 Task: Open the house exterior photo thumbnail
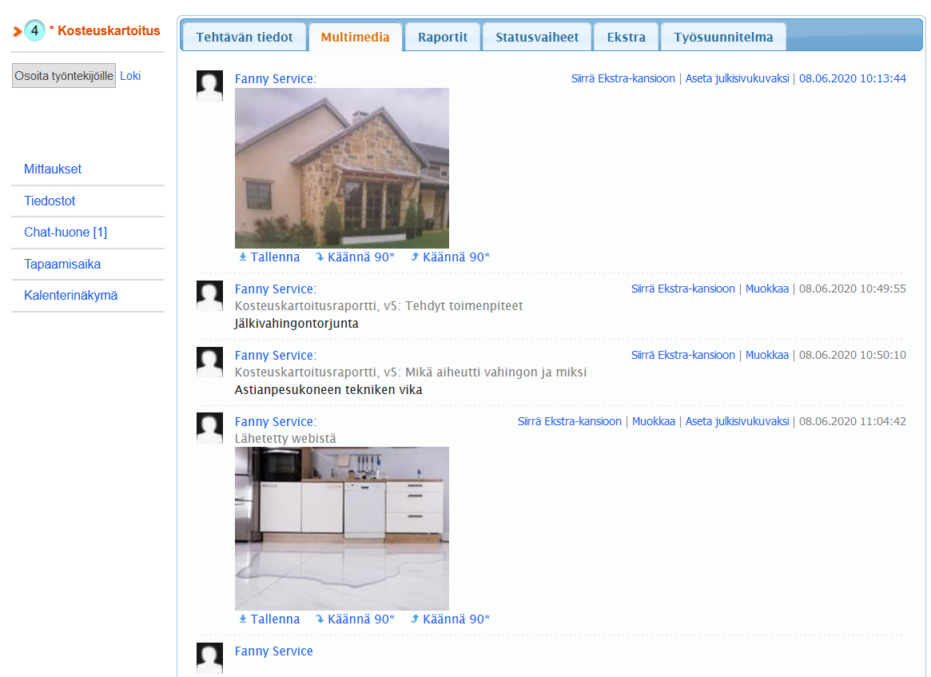tap(341, 168)
